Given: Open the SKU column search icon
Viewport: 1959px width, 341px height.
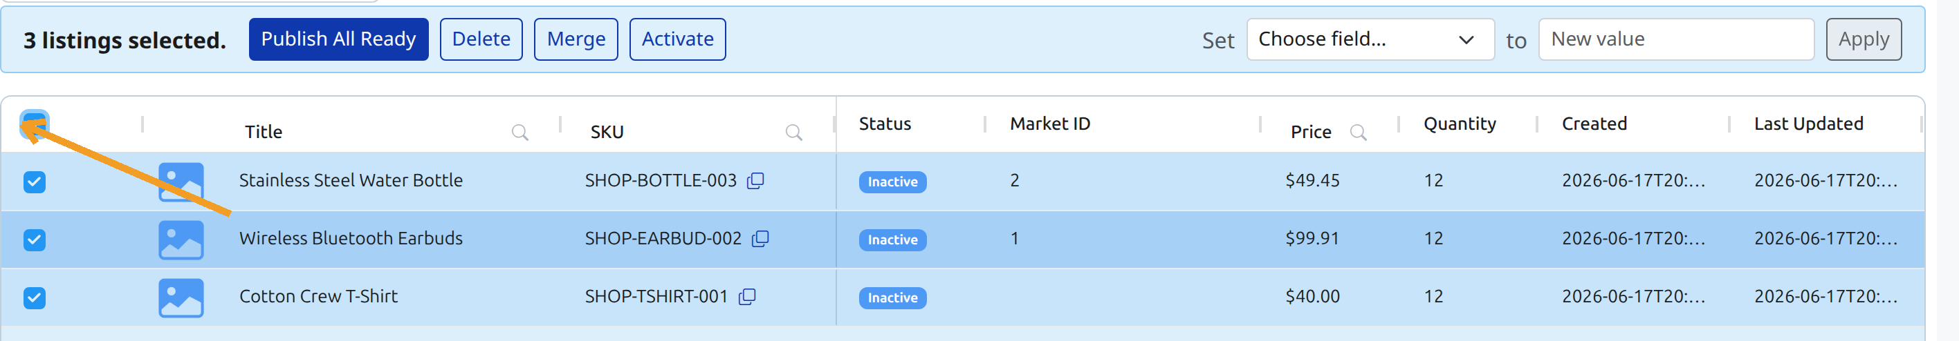Looking at the screenshot, I should coord(794,132).
